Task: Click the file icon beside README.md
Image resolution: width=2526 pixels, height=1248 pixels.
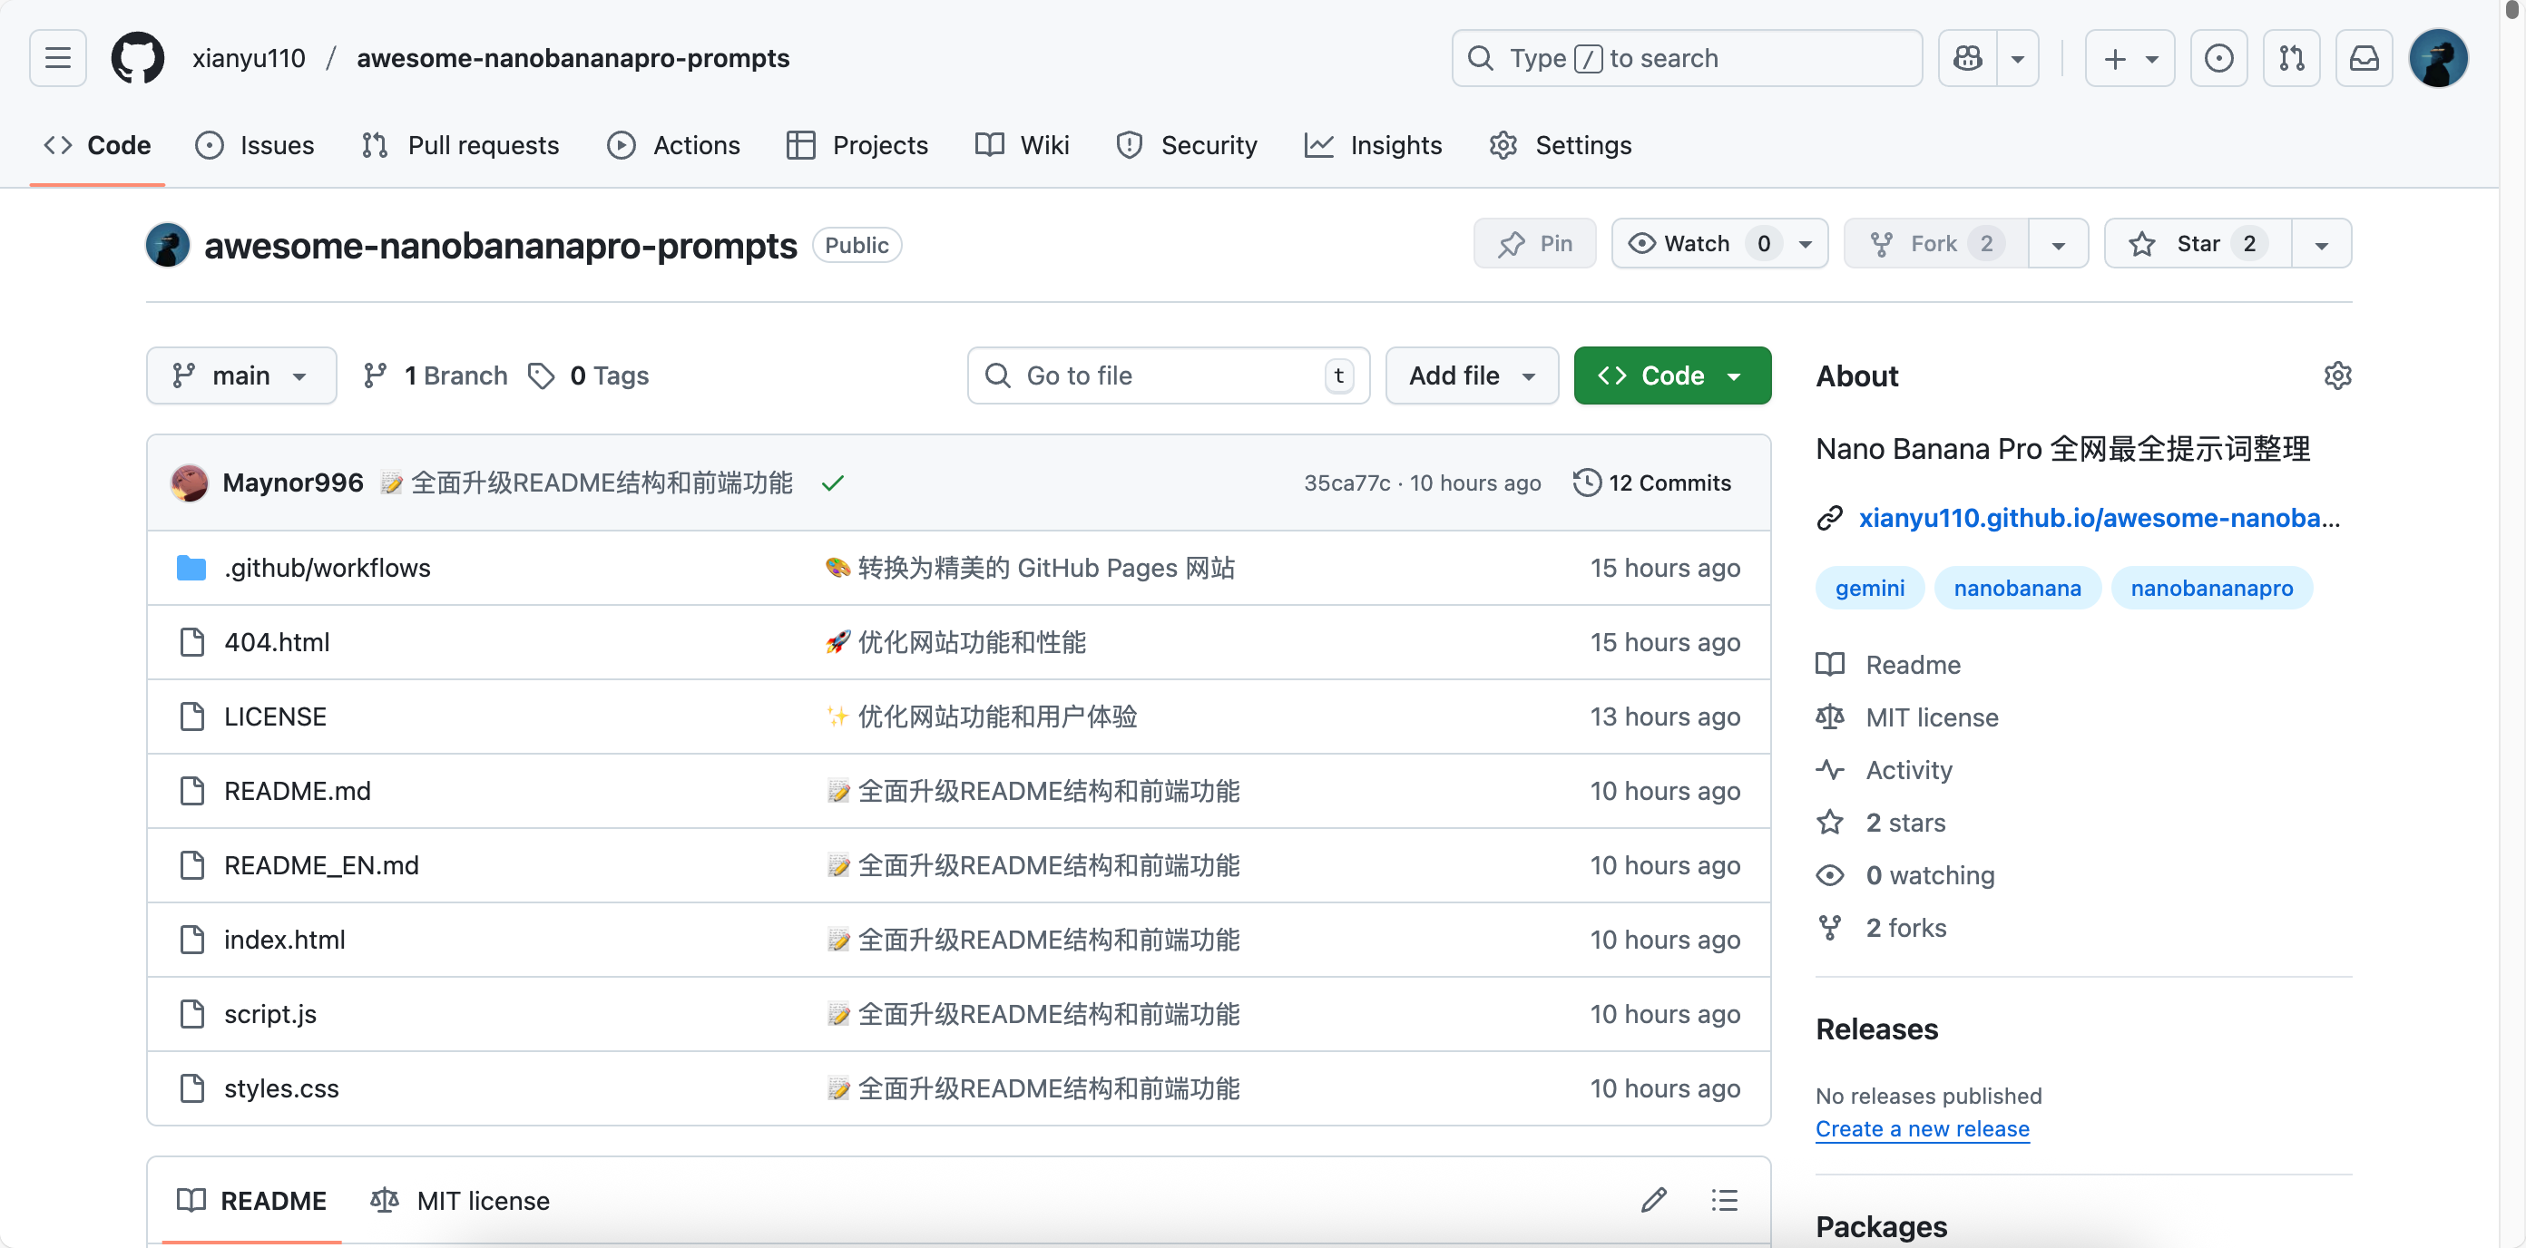Action: pyautogui.click(x=192, y=791)
